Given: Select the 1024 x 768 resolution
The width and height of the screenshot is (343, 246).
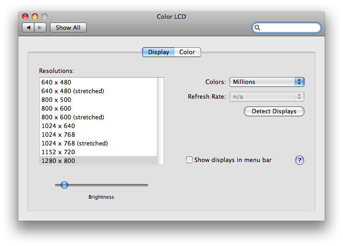Looking at the screenshot, I should [98, 134].
